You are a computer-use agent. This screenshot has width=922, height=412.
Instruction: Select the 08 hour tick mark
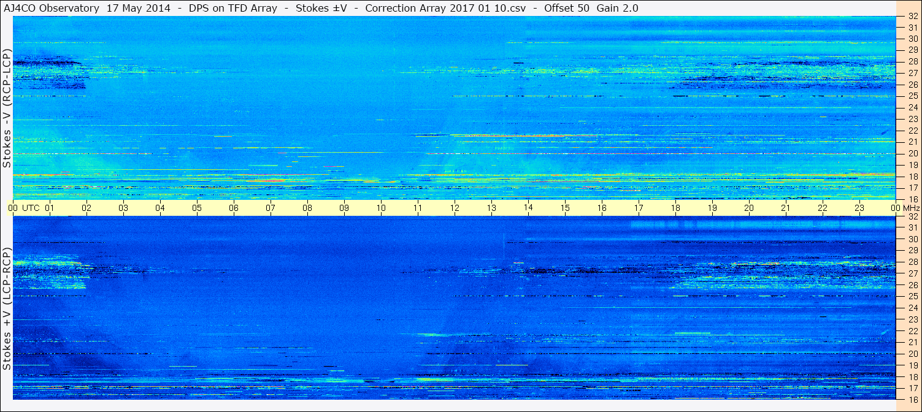pos(307,208)
